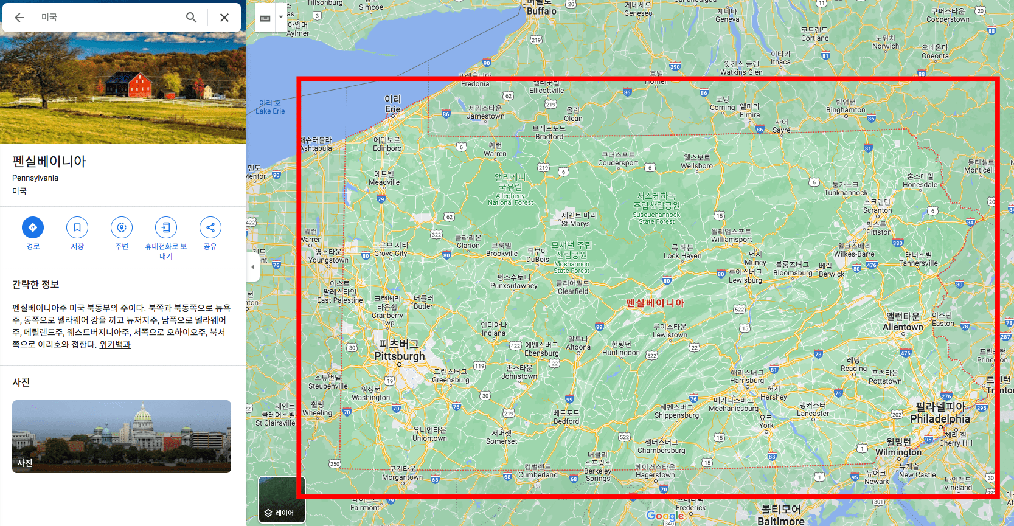
Task: Click the 간략한 정보 heading
Action: click(x=35, y=285)
